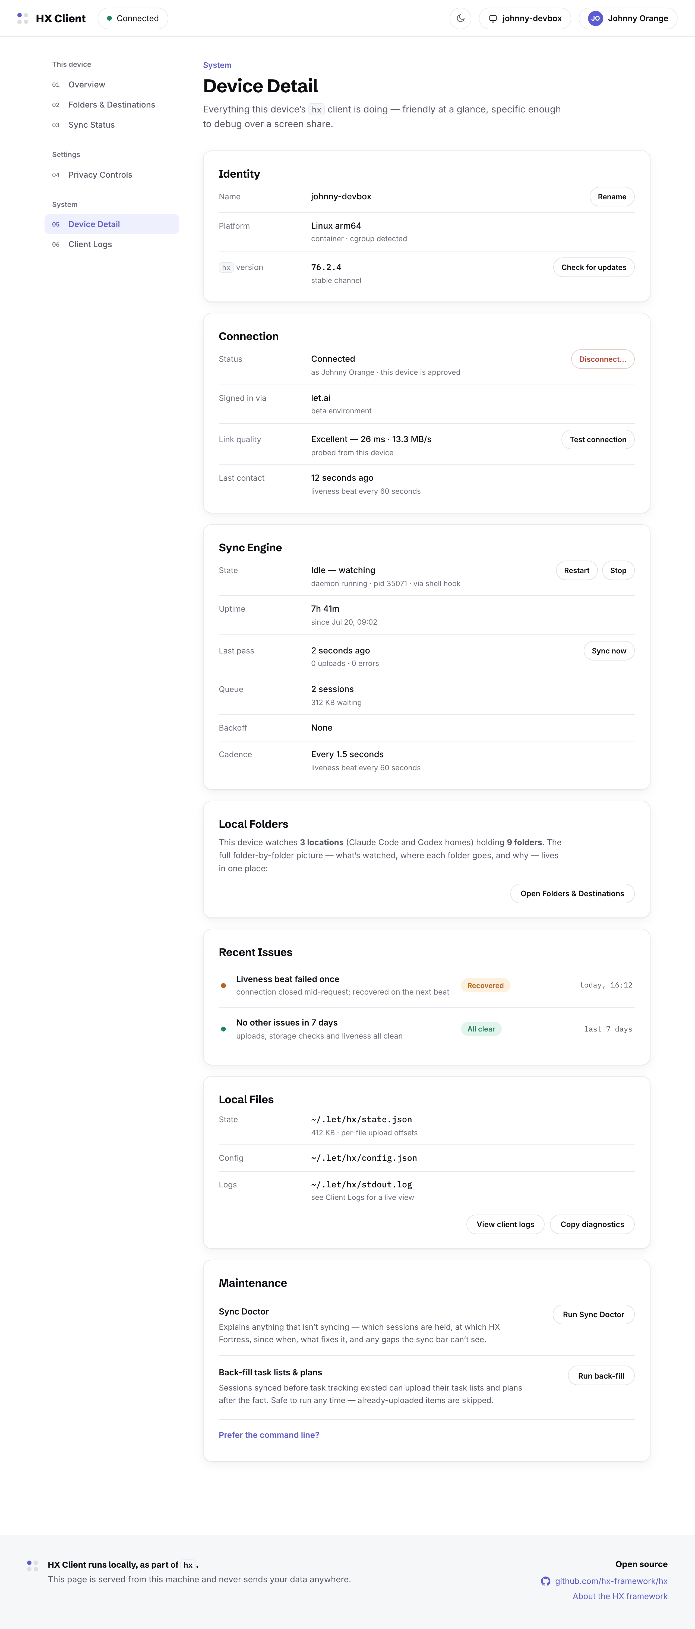Click the Excellent — 26 ms link quality value
Viewport: 695px width, 1629px height.
coord(371,439)
